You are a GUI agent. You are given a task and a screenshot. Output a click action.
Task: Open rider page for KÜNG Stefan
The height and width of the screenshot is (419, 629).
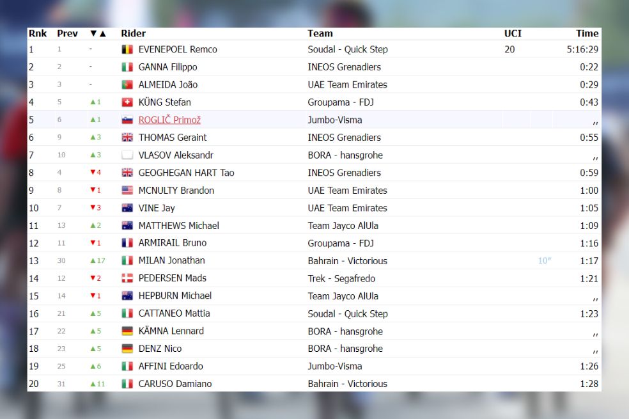pyautogui.click(x=164, y=102)
